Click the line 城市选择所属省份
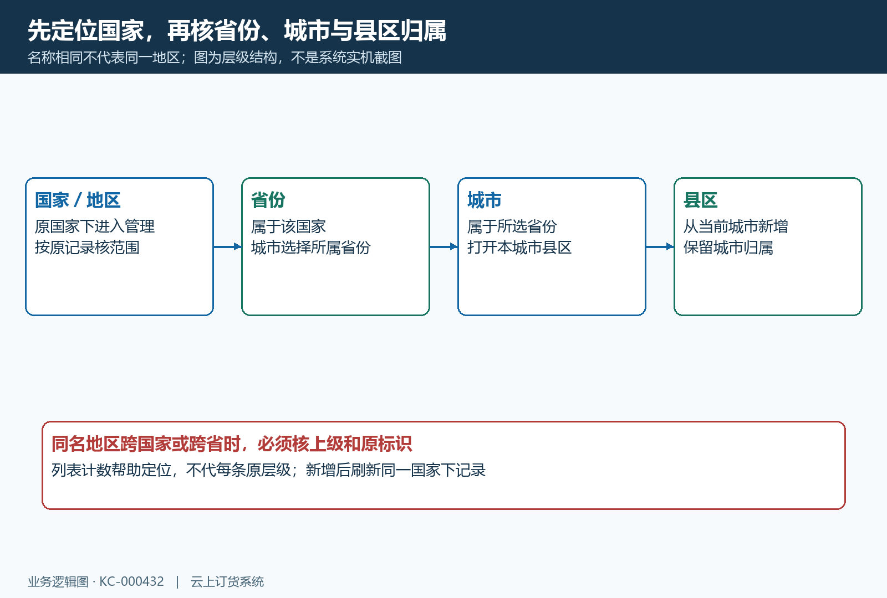This screenshot has height=598, width=887. [x=310, y=248]
